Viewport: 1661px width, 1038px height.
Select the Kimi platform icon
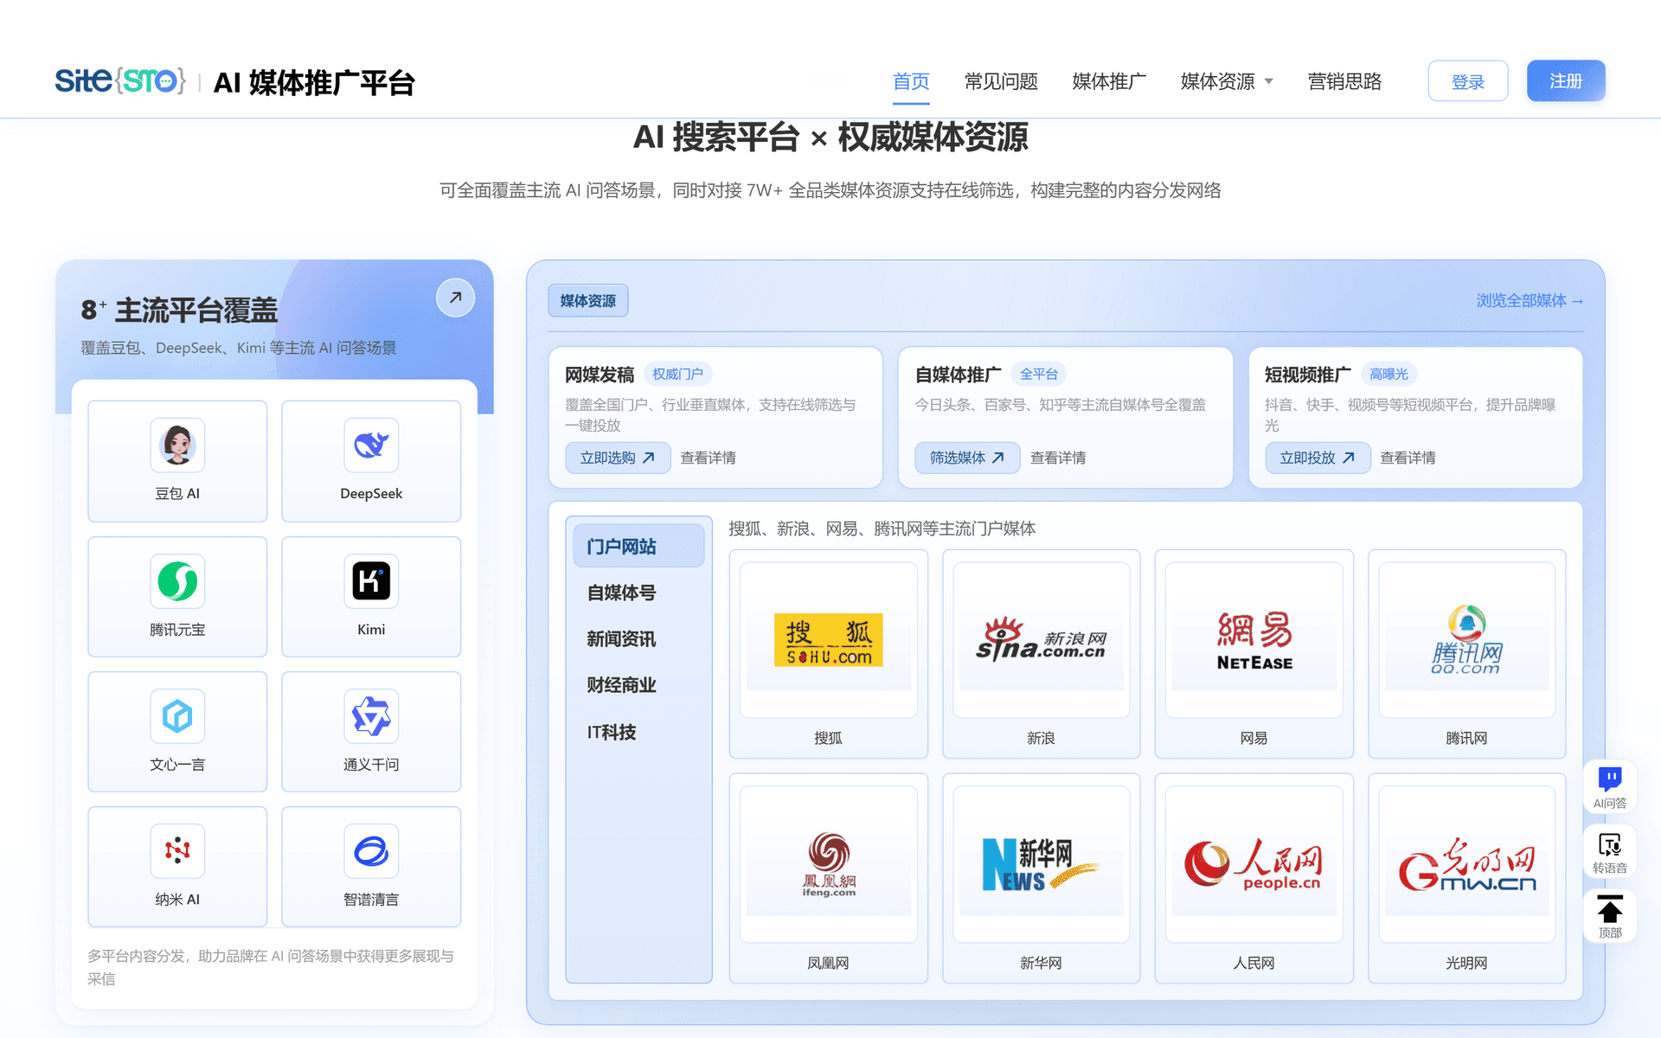click(371, 581)
